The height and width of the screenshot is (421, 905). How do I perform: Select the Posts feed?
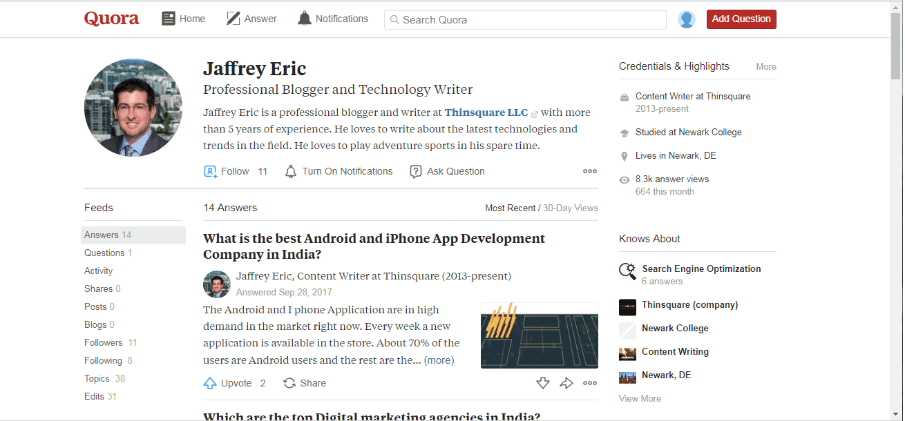pyautogui.click(x=99, y=307)
